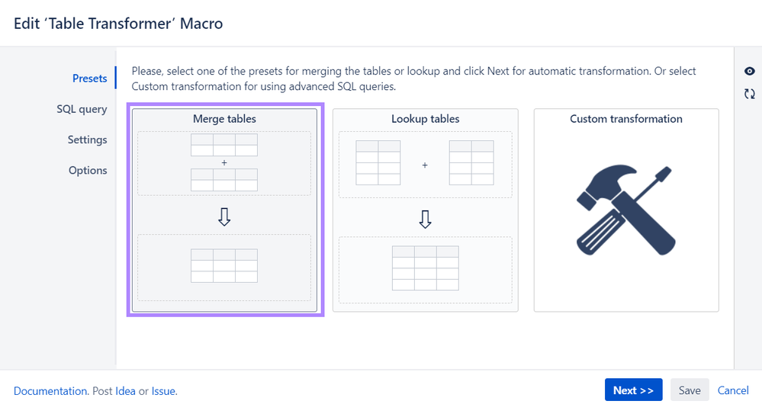Go to the Settings tab
762x404 pixels.
(87, 139)
